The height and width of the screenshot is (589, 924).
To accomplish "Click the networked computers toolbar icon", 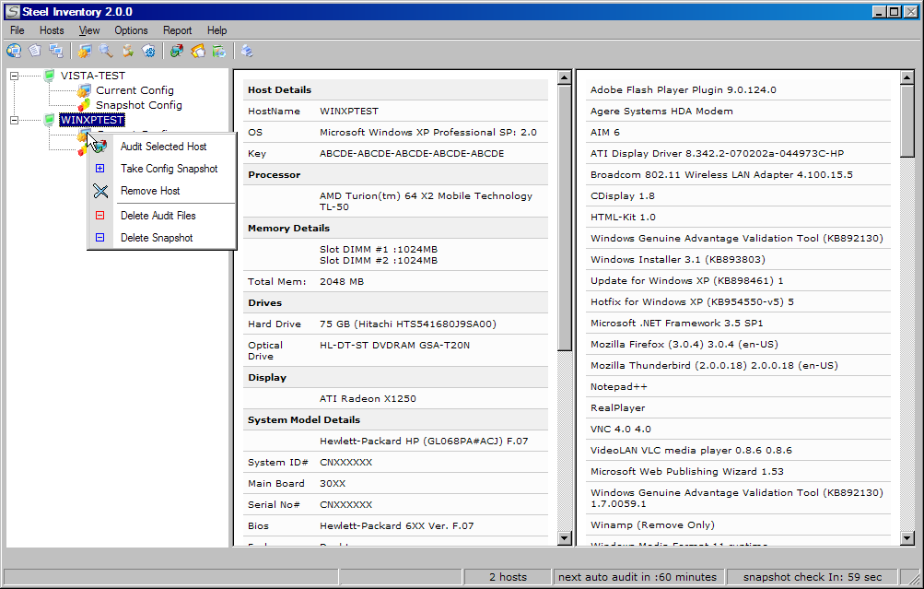I will (56, 51).
